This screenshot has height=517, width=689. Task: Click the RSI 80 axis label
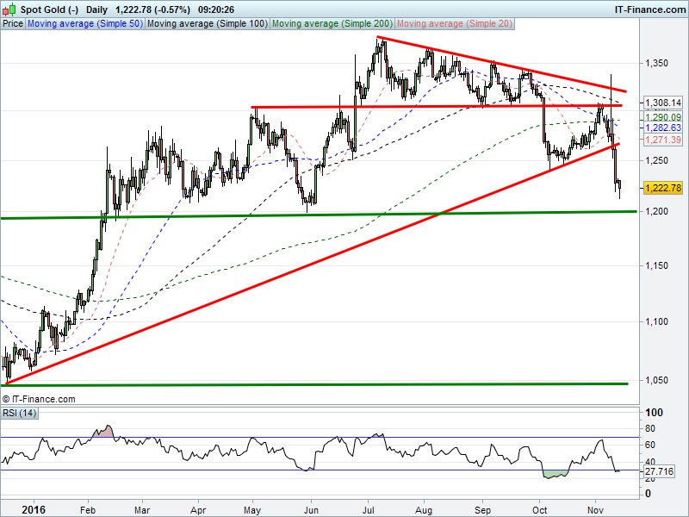(650, 428)
